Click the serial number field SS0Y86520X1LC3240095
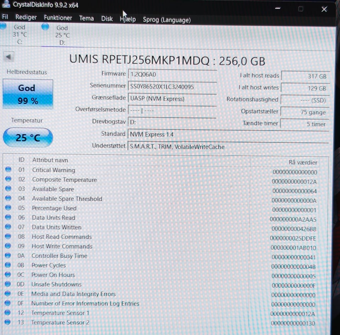The image size is (340, 335). 172,87
